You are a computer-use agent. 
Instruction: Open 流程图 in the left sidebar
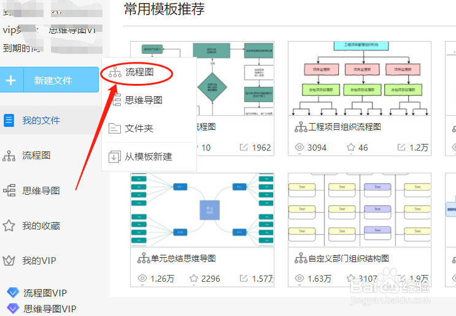point(36,155)
